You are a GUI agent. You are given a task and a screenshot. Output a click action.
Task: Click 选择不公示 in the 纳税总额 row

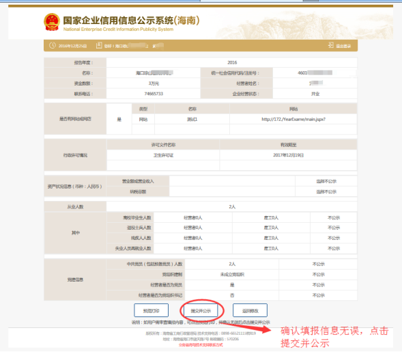pos(326,192)
